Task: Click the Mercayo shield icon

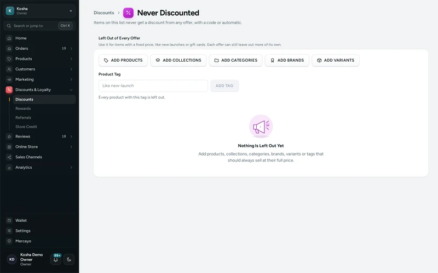Action: [x=9, y=241]
